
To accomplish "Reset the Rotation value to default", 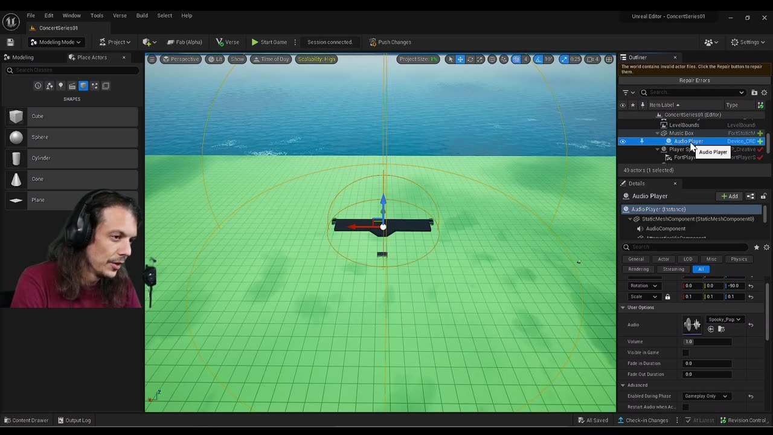I will pos(751,286).
